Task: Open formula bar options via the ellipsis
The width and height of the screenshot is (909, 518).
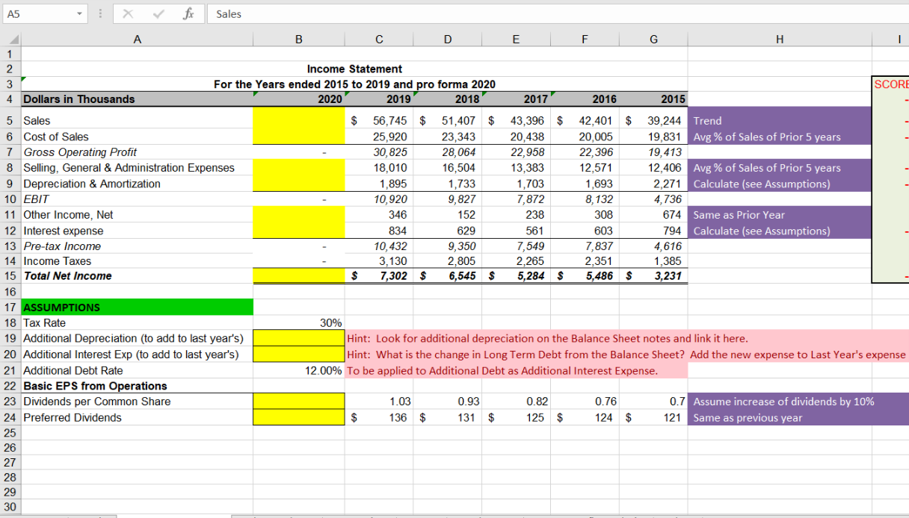Action: tap(99, 13)
